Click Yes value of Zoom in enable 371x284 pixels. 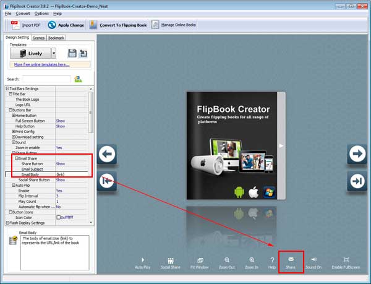(x=59, y=148)
